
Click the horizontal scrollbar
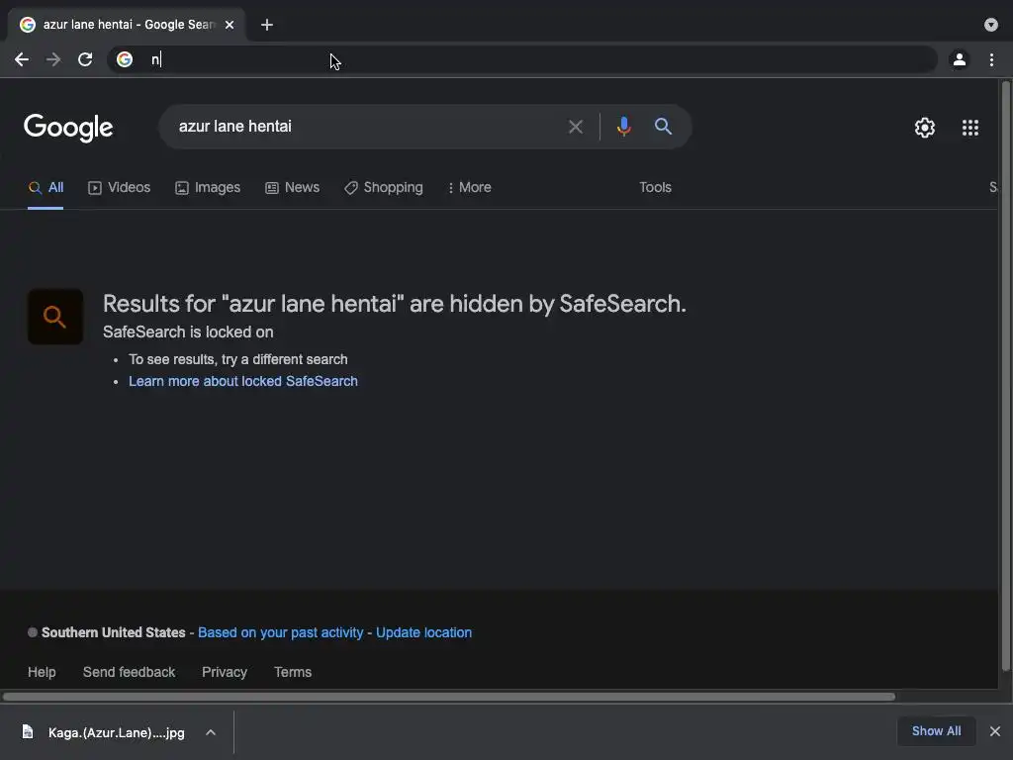point(449,697)
